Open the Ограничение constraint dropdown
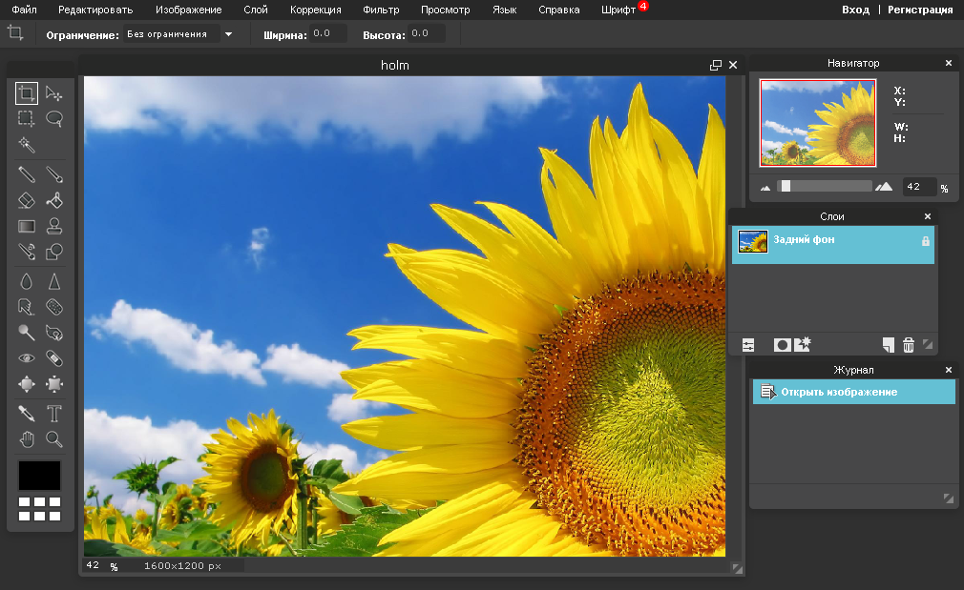Image resolution: width=964 pixels, height=590 pixels. 228,34
